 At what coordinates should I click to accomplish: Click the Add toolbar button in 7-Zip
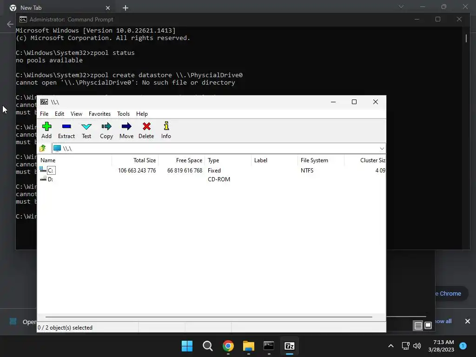tap(46, 131)
